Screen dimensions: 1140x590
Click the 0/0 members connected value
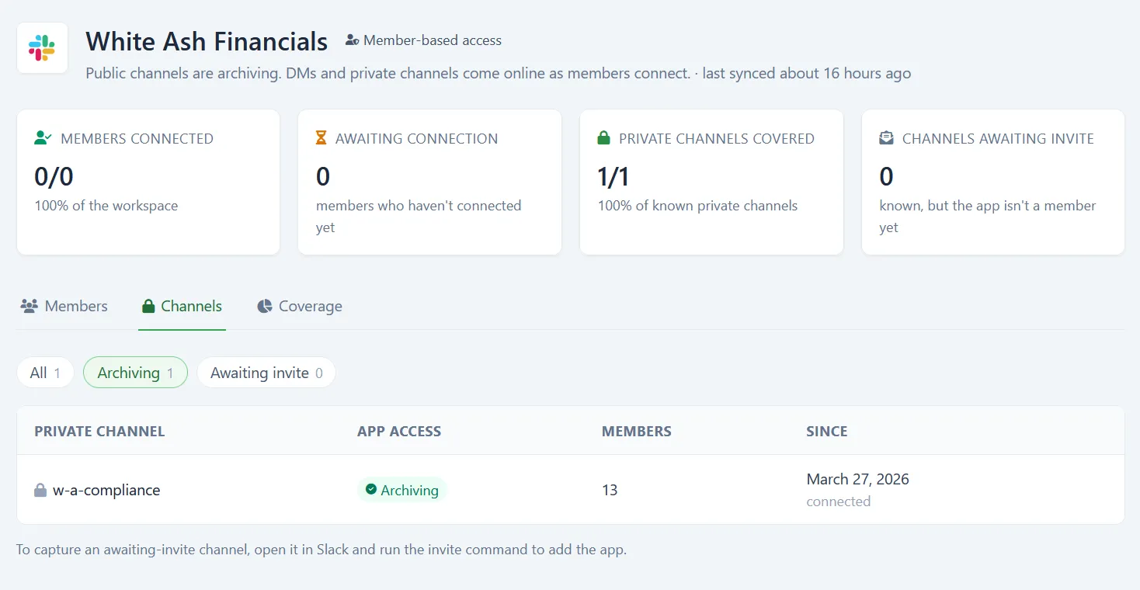point(54,176)
